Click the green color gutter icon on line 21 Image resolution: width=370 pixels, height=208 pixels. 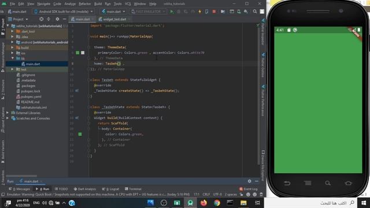point(80,134)
